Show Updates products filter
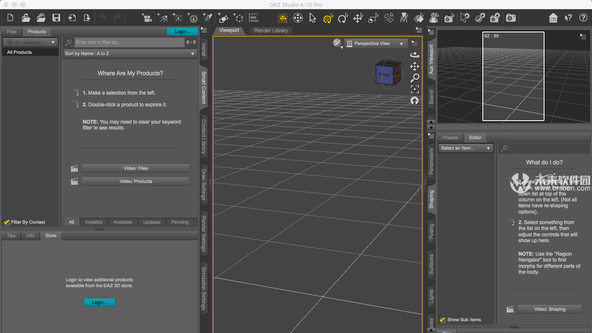 152,222
